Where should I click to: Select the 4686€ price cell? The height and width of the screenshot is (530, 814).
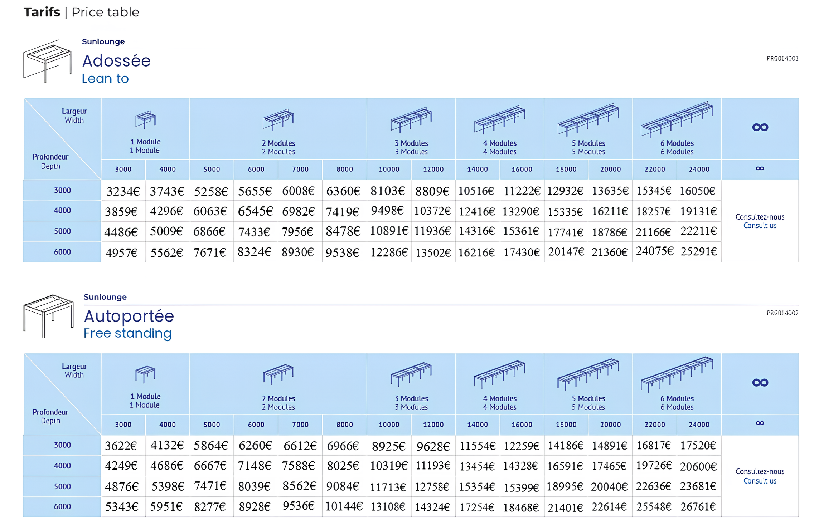[167, 466]
